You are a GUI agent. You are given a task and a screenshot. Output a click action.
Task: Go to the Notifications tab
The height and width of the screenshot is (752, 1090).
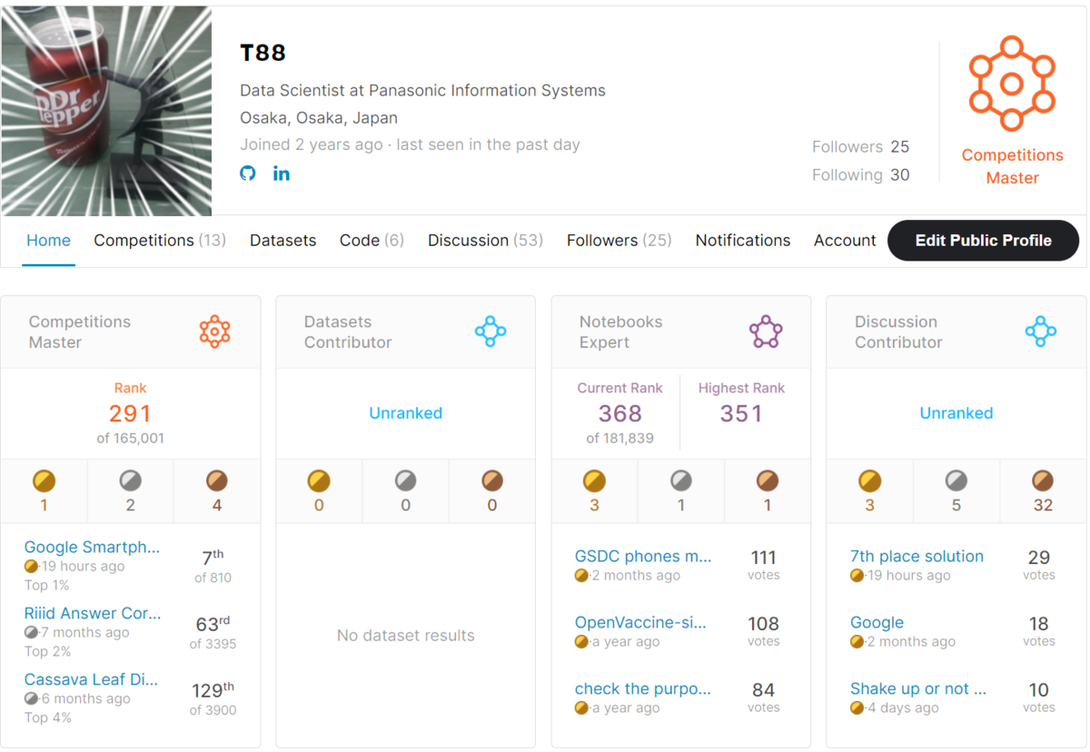pyautogui.click(x=743, y=241)
